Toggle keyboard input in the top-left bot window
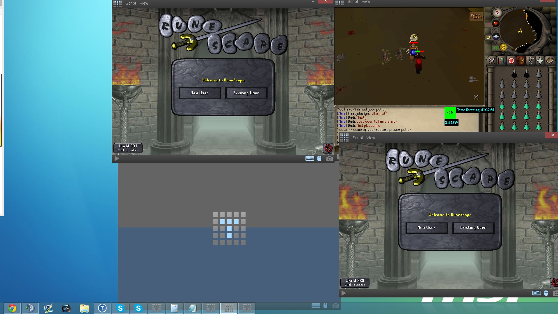Image resolution: width=558 pixels, height=314 pixels. coord(310,158)
